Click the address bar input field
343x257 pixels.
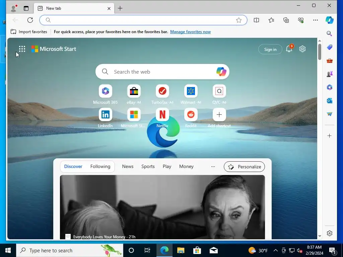(x=143, y=20)
